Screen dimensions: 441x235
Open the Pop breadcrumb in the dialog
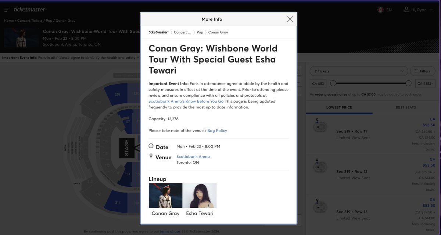pos(200,32)
